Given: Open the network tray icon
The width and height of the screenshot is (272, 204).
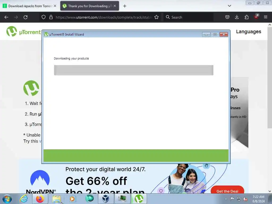Looking at the screenshot, I should (x=239, y=199).
